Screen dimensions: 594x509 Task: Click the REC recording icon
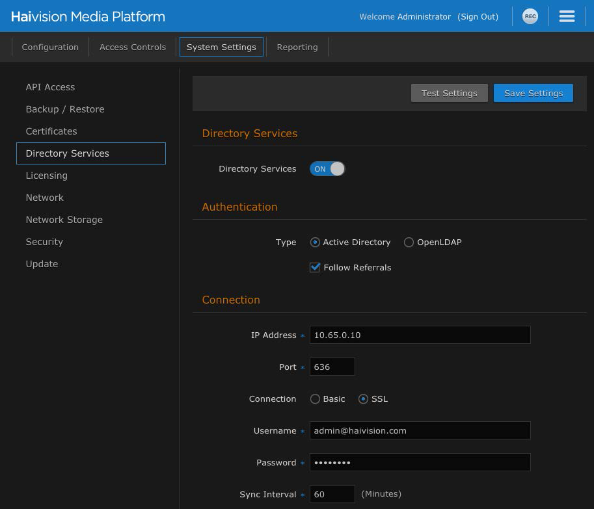[x=530, y=16]
